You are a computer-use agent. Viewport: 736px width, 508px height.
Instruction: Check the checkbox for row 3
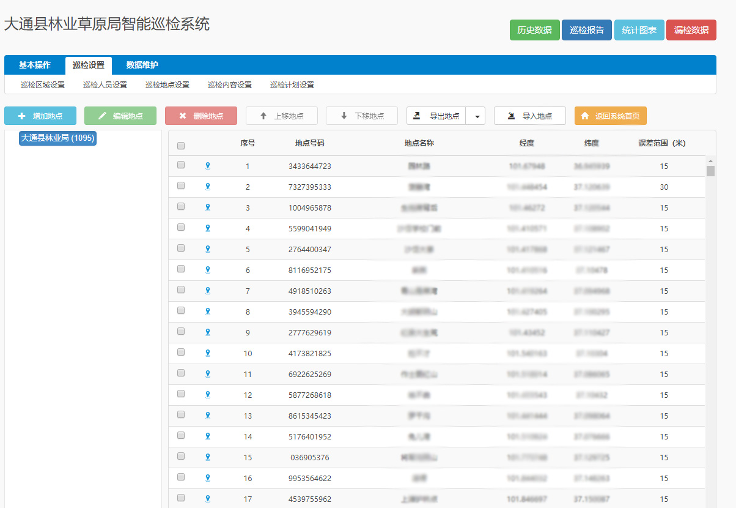pos(180,207)
